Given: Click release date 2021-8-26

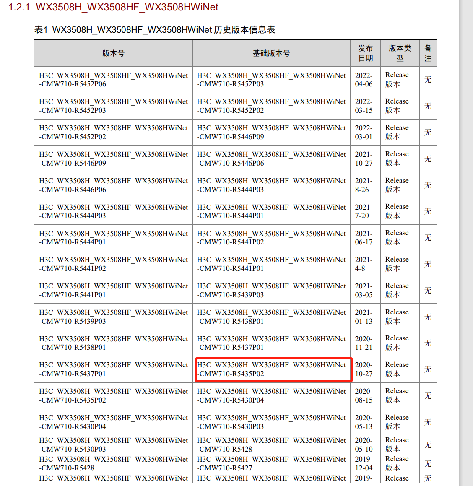Looking at the screenshot, I should [x=364, y=185].
